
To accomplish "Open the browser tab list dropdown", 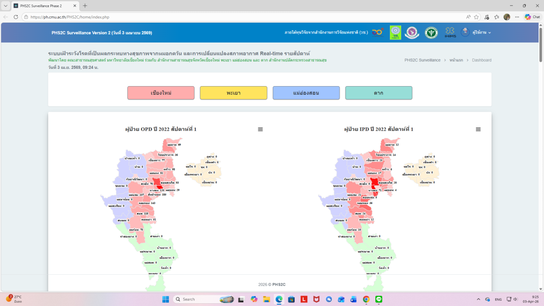I will 5,6.
